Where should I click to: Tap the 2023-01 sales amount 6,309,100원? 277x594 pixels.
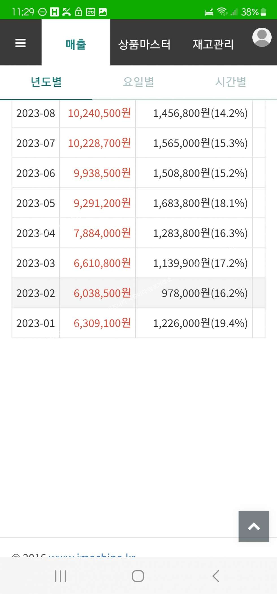point(102,323)
